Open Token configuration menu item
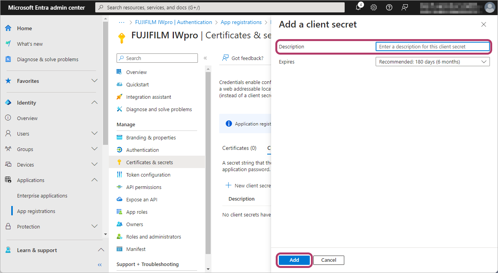498x273 pixels. [x=148, y=175]
